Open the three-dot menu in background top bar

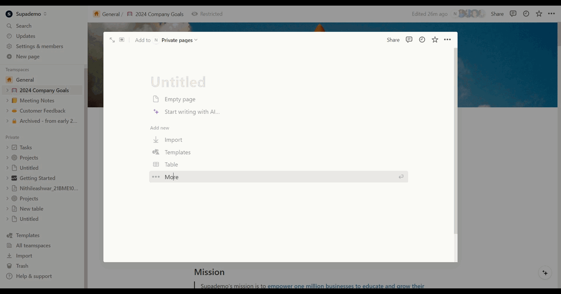[x=552, y=14]
